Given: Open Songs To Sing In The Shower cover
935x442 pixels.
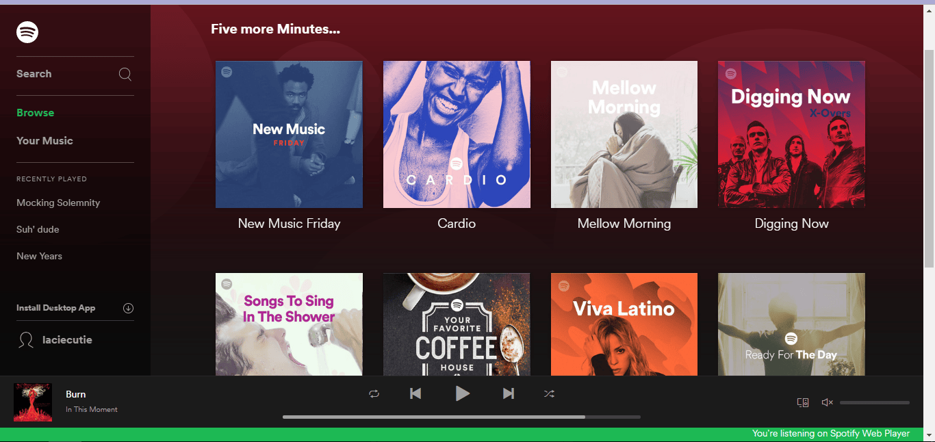Looking at the screenshot, I should pyautogui.click(x=289, y=324).
